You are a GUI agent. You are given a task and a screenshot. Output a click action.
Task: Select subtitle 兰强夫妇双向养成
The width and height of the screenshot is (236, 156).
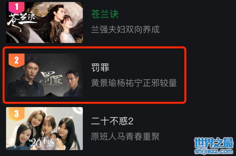click(125, 29)
